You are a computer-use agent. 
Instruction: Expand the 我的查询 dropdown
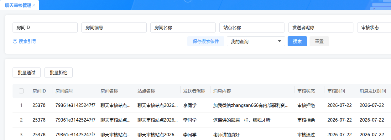[256, 41]
